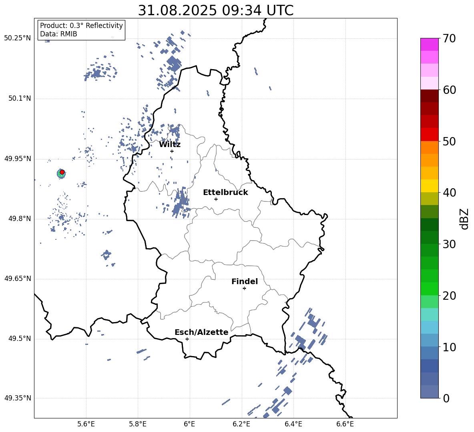Click the 5.6°E longitude label
The image size is (474, 432).
pyautogui.click(x=86, y=424)
